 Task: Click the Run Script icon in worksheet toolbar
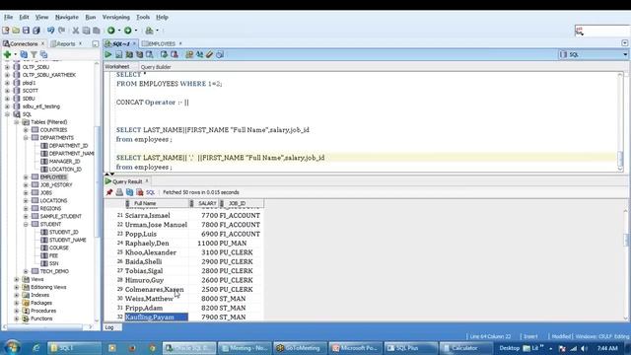[x=118, y=54]
